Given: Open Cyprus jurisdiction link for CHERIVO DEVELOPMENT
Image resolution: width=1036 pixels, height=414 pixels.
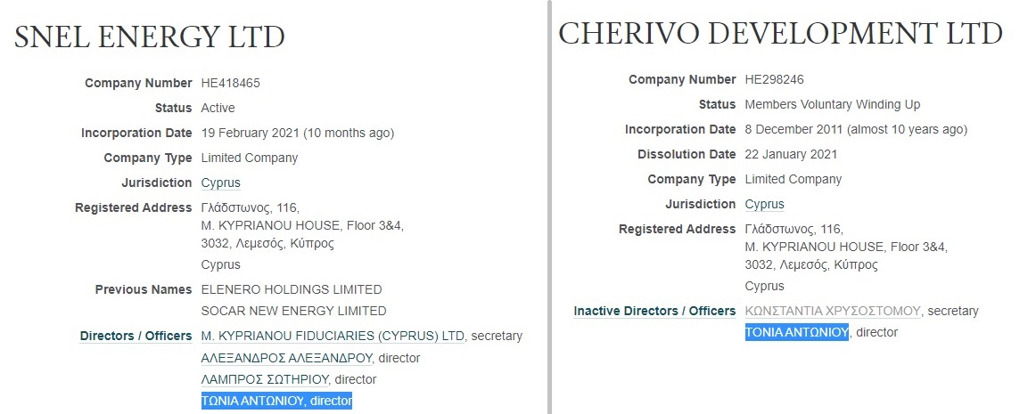Looking at the screenshot, I should [764, 204].
